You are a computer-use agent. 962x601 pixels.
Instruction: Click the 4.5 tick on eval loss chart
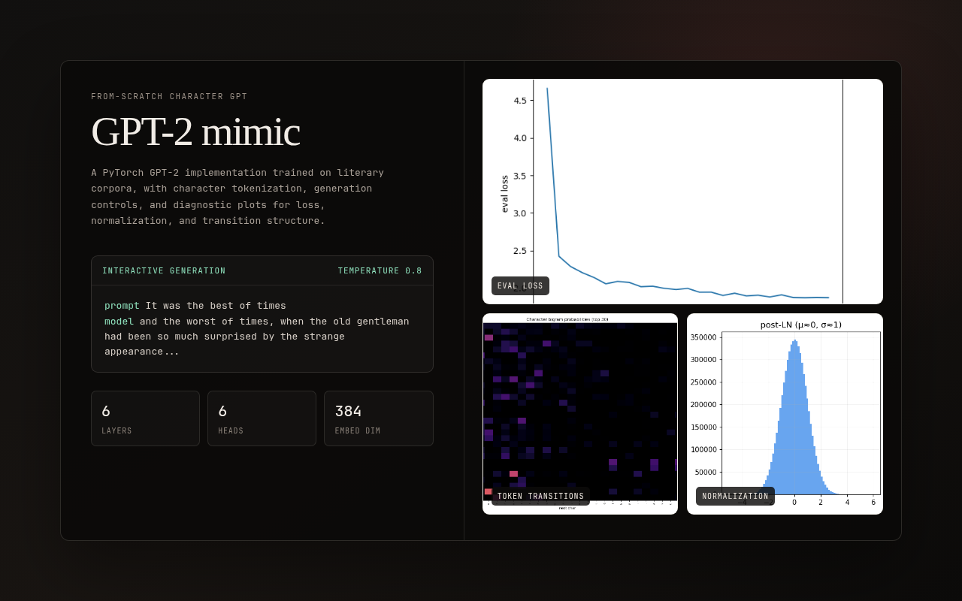(519, 100)
